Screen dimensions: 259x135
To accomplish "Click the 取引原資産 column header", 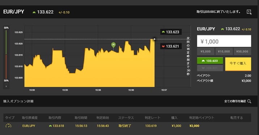I will [x=30, y=118].
